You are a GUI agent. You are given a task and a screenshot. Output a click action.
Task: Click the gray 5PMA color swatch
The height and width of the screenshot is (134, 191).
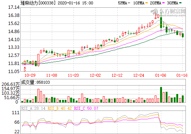tap(129, 3)
